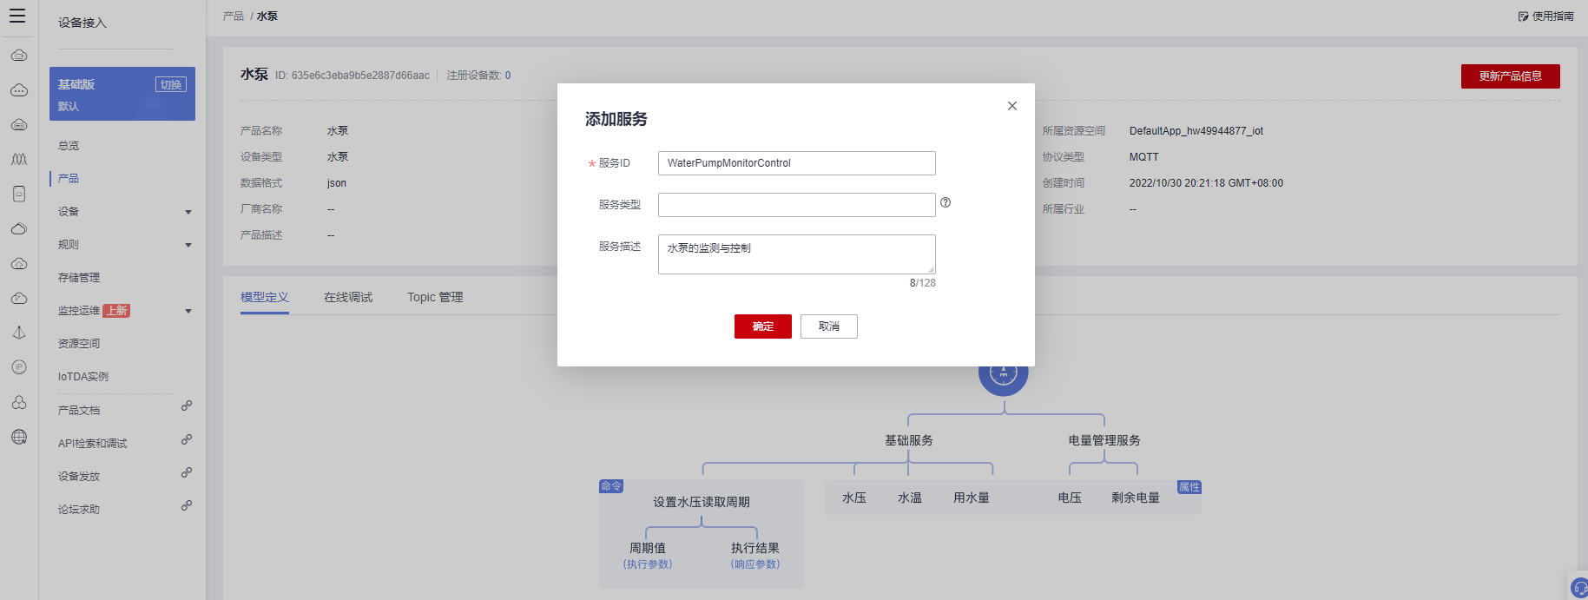Expand the 设备 sidebar menu arrow
The width and height of the screenshot is (1588, 600).
[x=188, y=212]
